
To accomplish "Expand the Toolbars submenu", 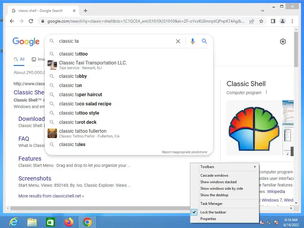I will tap(225, 167).
